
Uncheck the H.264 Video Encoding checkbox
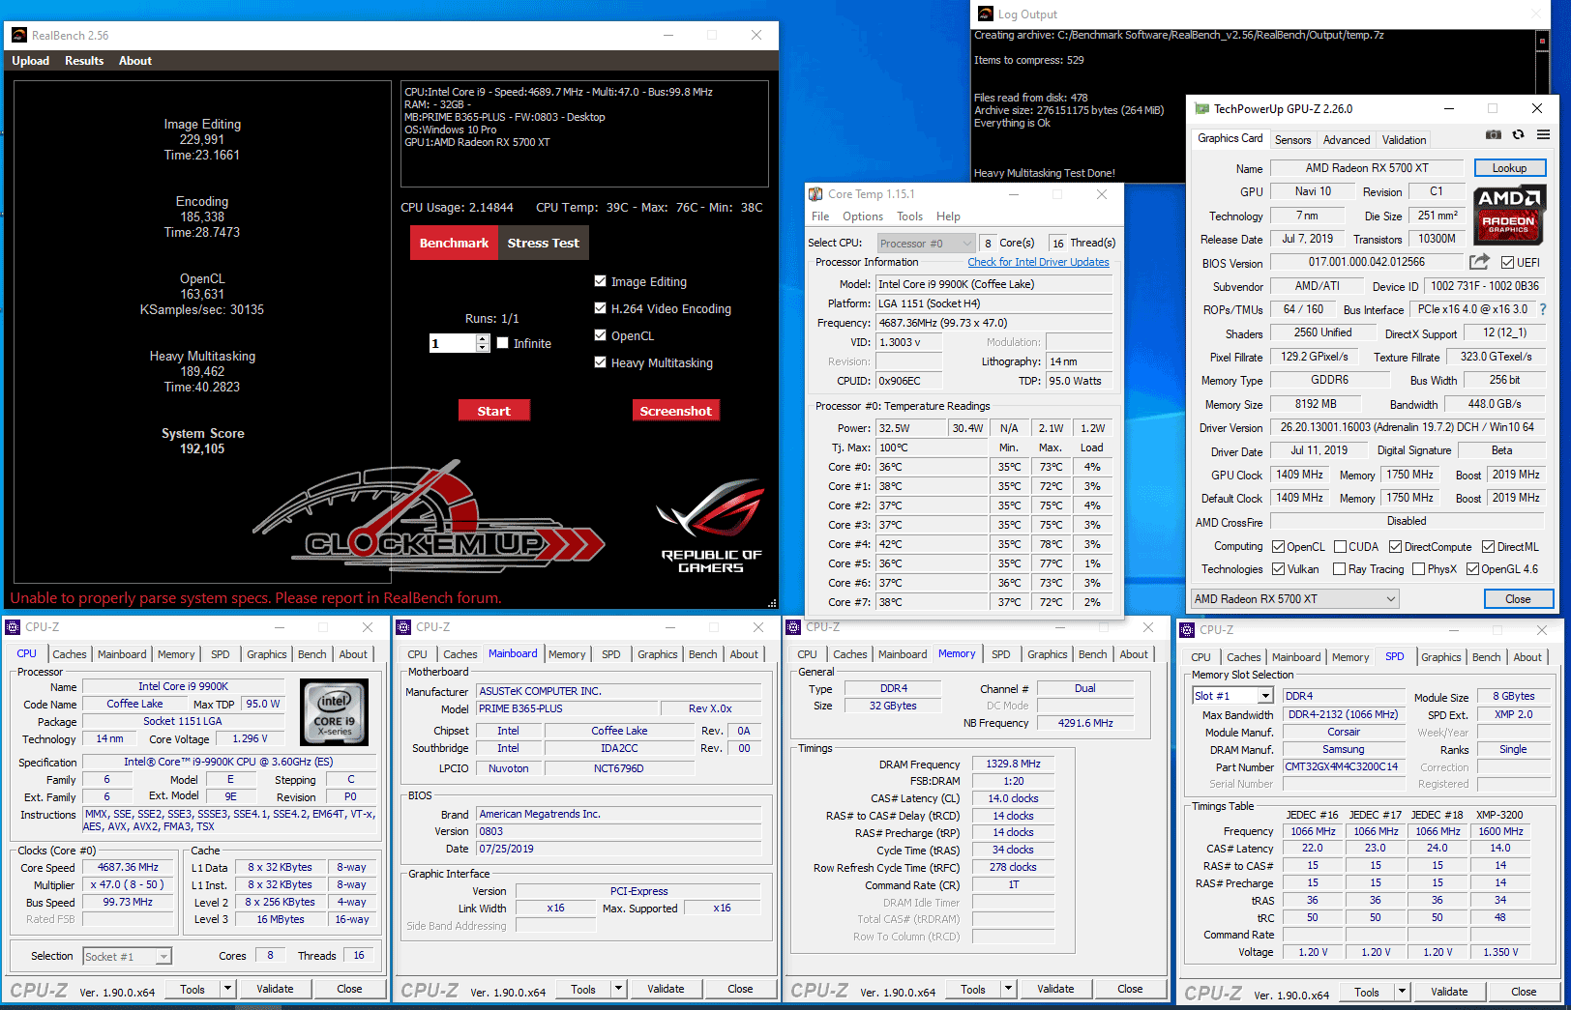pos(600,308)
